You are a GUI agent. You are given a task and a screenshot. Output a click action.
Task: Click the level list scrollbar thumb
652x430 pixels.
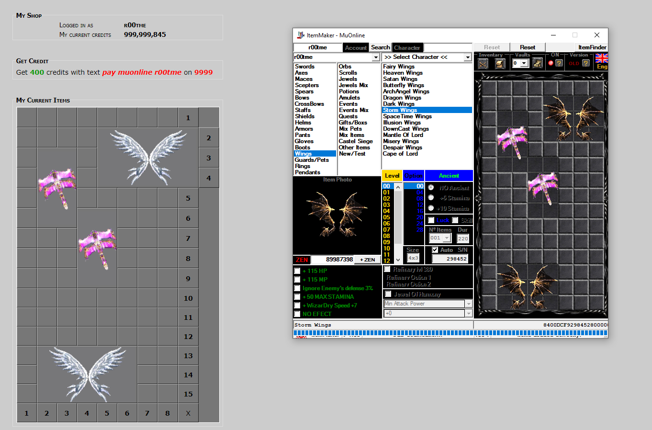(x=398, y=218)
